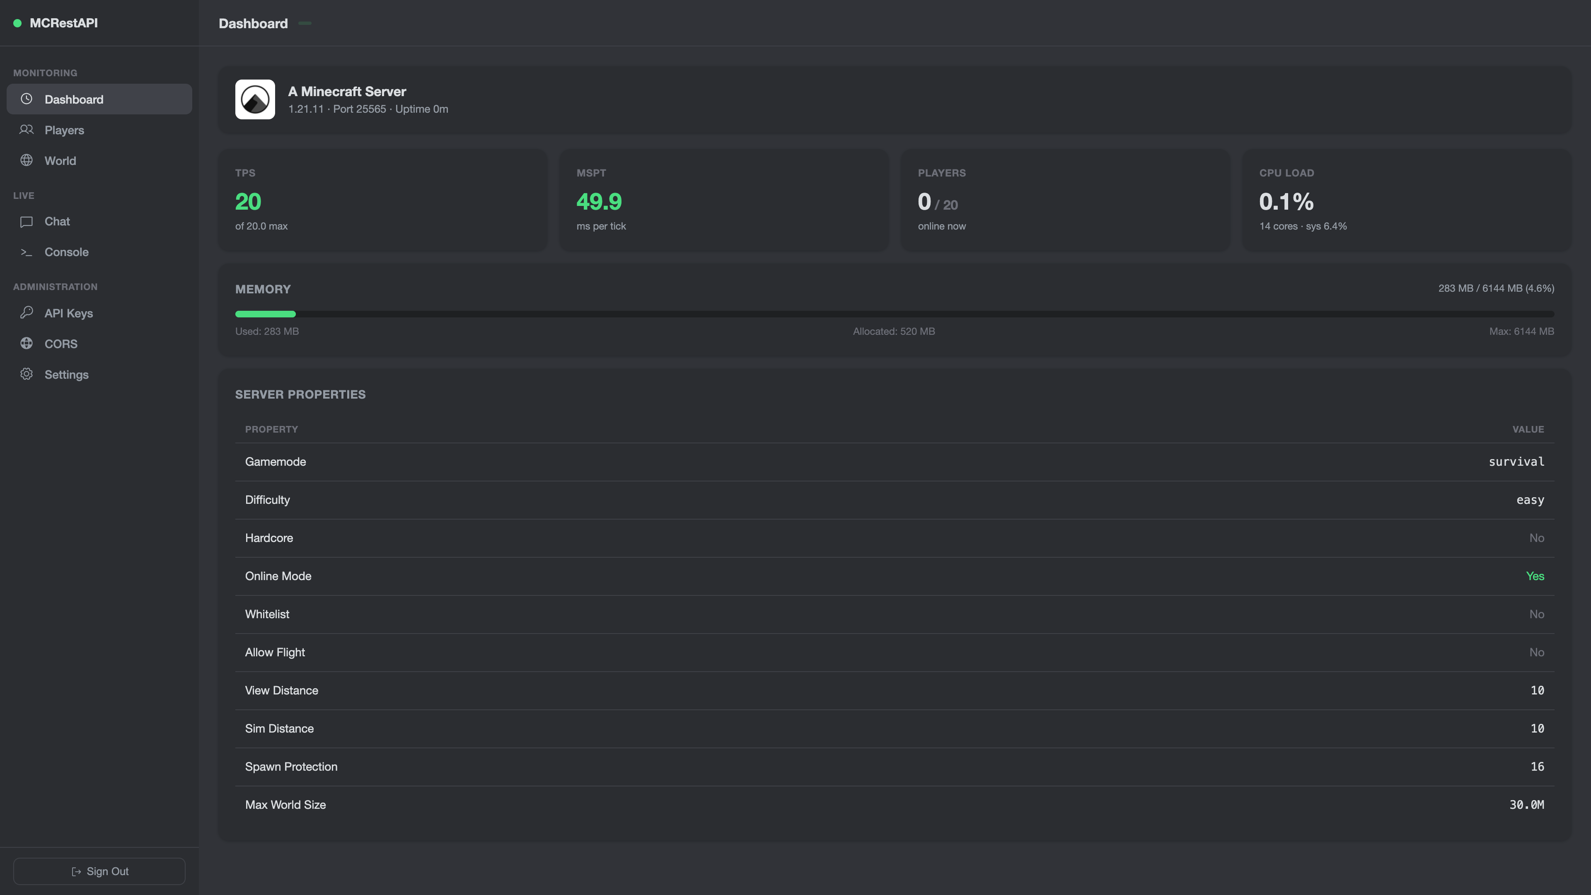
Task: Click the version and port subtitle text
Action: [x=368, y=109]
